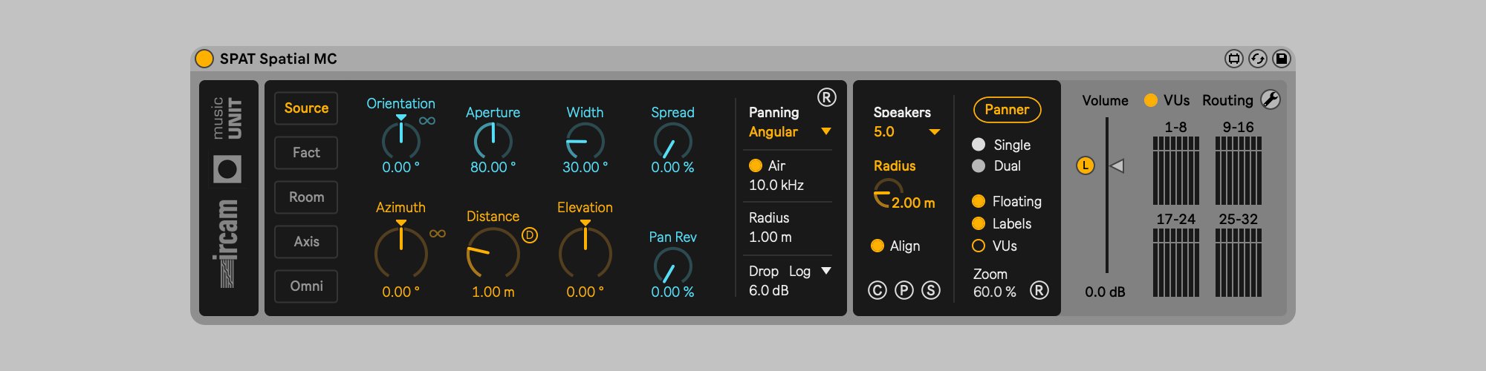Click the Drop 6.0 dB value
Viewport: 1486px width, 371px height.
pos(769,291)
